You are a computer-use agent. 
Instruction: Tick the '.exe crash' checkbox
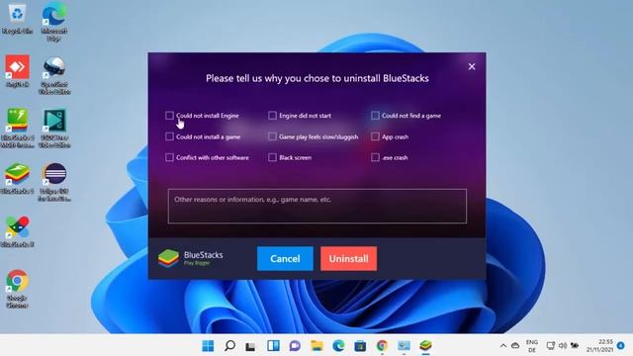point(375,157)
